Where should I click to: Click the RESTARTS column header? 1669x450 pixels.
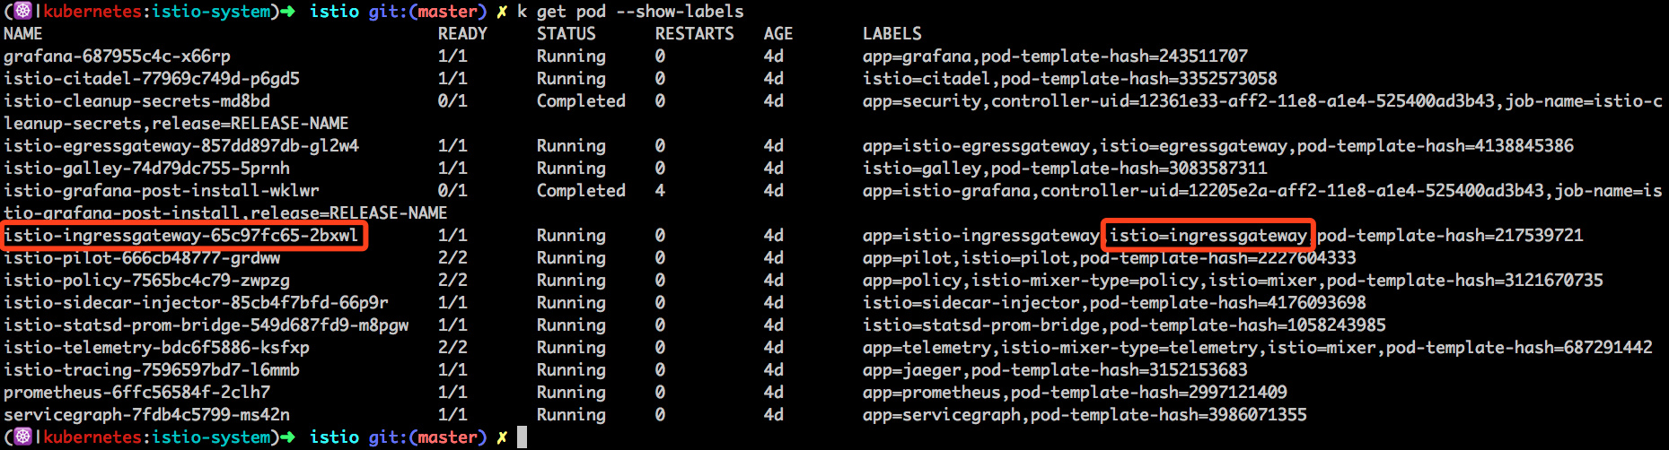[694, 34]
